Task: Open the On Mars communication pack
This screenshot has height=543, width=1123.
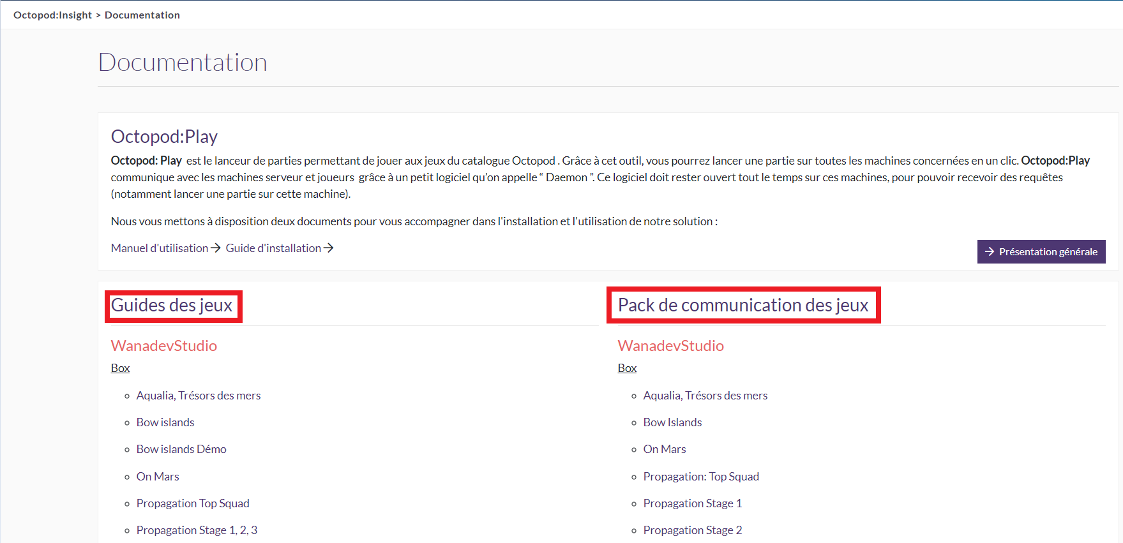Action: tap(665, 449)
